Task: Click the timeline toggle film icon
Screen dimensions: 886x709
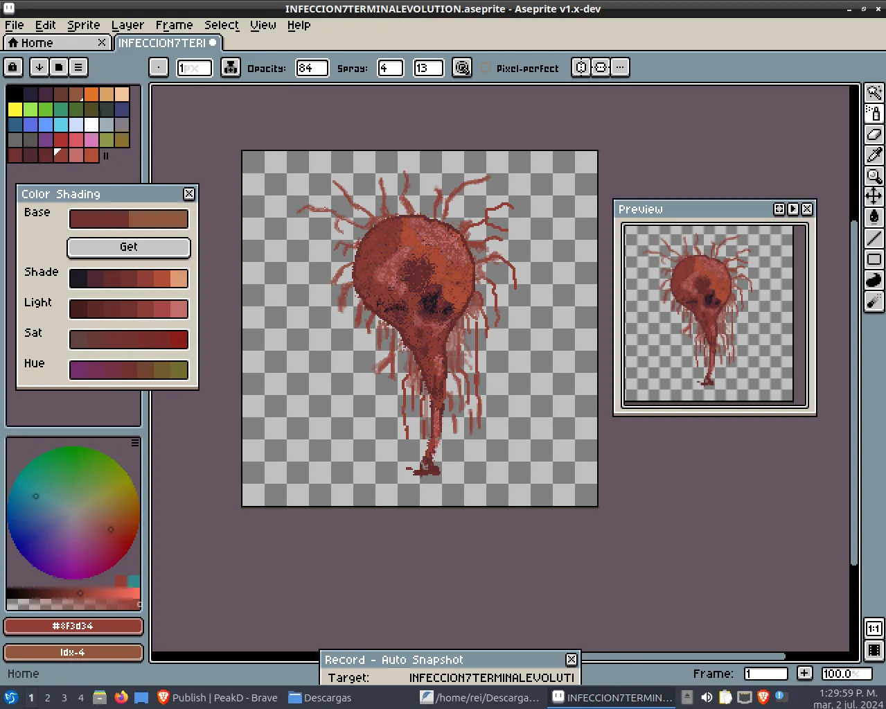Action: [x=874, y=649]
